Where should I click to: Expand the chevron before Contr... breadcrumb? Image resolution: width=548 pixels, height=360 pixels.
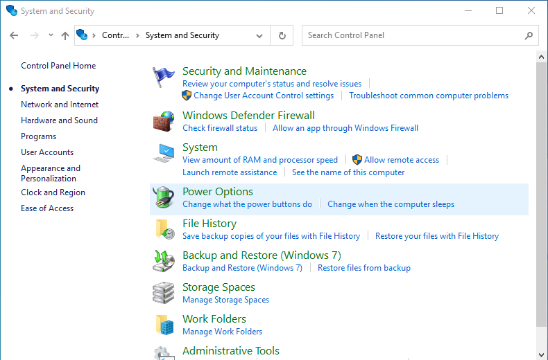[x=94, y=35]
